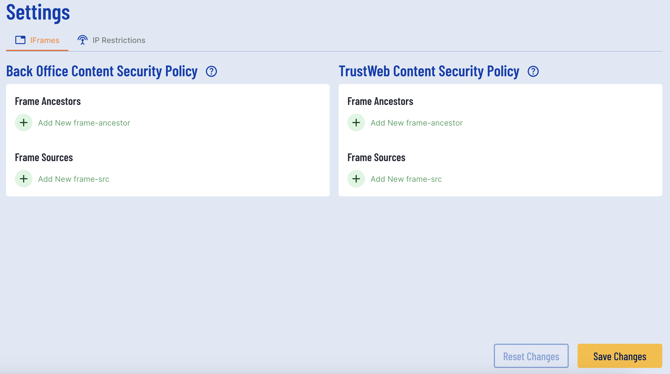670x374 pixels.
Task: Add New frame-ancestor link under Back Office
Action: point(84,123)
